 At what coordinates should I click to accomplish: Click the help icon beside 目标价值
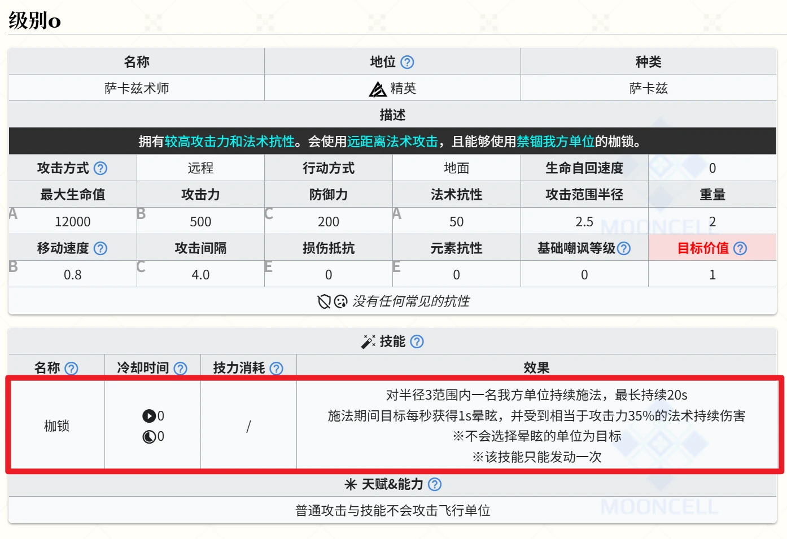pyautogui.click(x=740, y=248)
